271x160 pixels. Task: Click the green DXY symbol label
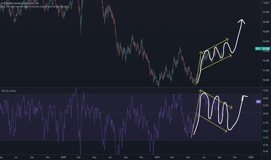click(258, 49)
